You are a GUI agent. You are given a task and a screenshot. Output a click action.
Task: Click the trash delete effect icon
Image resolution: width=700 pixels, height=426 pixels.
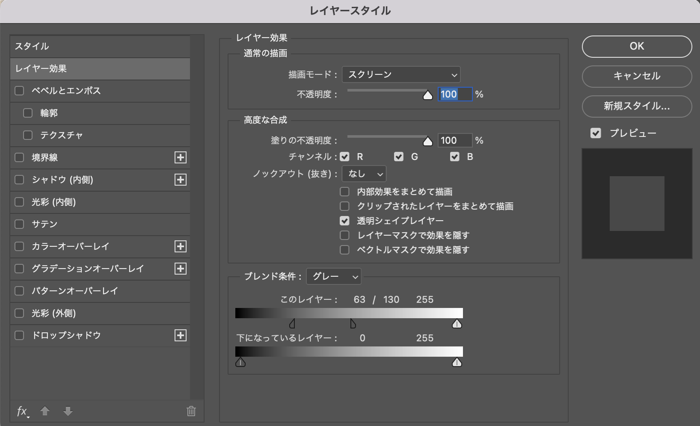[191, 411]
